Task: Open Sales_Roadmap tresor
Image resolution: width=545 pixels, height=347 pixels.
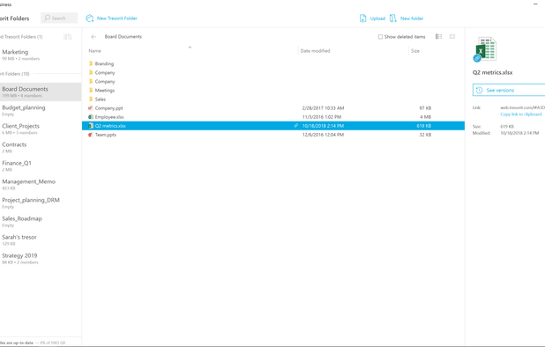Action: pyautogui.click(x=41, y=221)
